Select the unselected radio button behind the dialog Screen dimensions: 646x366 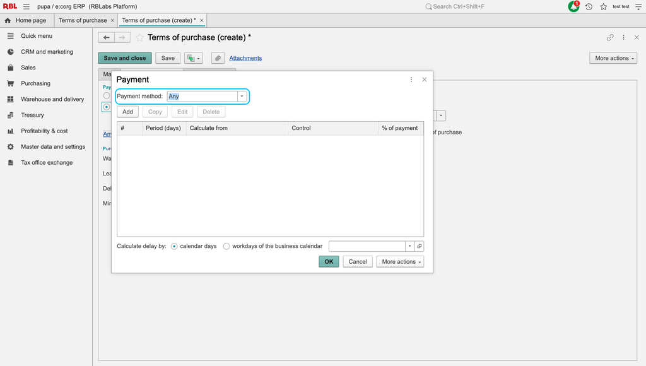(x=107, y=96)
